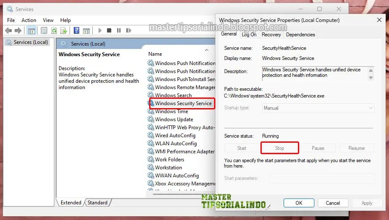
Task: Select the Windows Update service row
Action: coord(182,120)
